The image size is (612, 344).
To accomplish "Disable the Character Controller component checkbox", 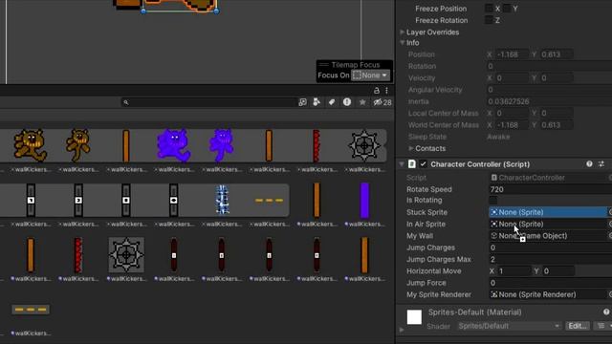I will [x=423, y=164].
